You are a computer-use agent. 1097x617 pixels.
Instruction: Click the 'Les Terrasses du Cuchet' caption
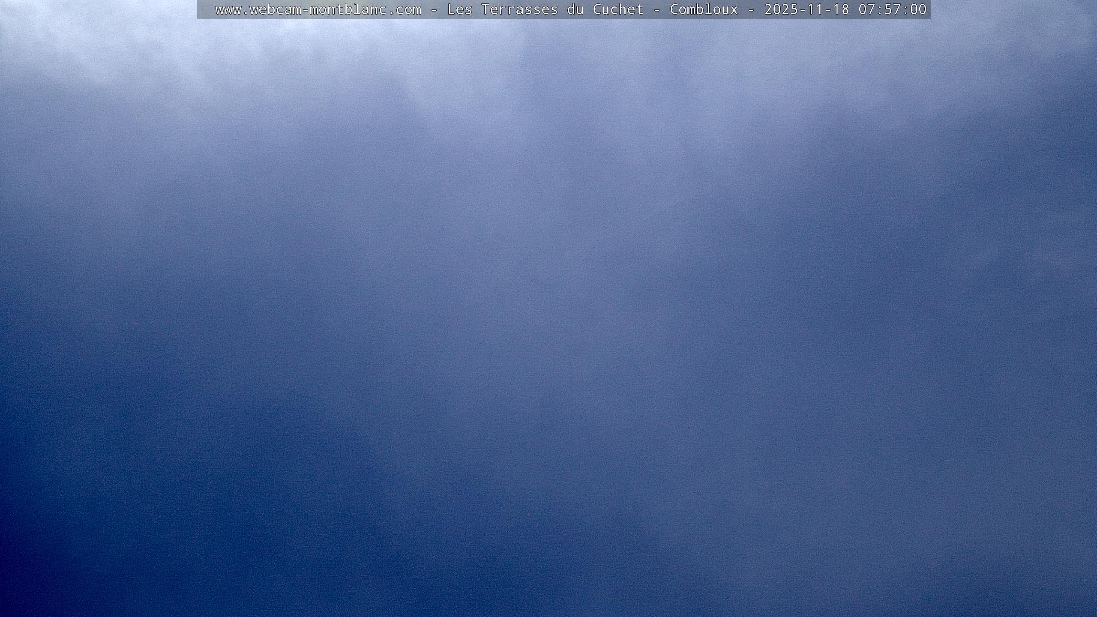(x=545, y=9)
